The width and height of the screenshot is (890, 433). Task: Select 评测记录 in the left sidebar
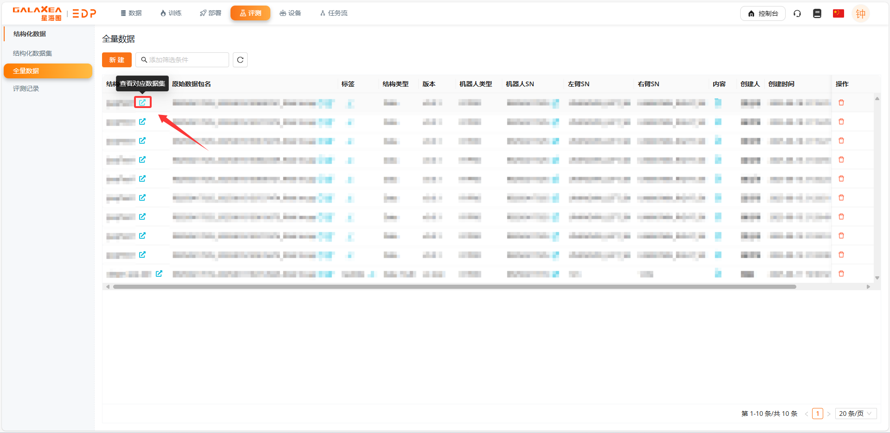(26, 89)
